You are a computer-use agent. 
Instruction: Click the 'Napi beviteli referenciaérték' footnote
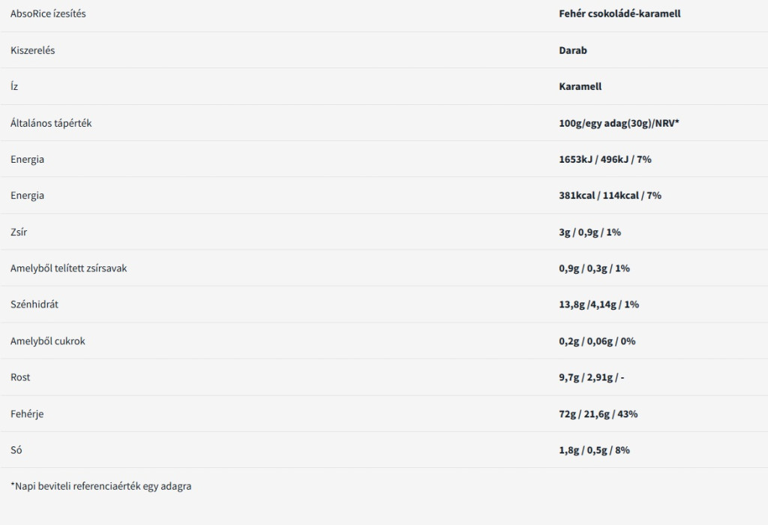pos(100,486)
